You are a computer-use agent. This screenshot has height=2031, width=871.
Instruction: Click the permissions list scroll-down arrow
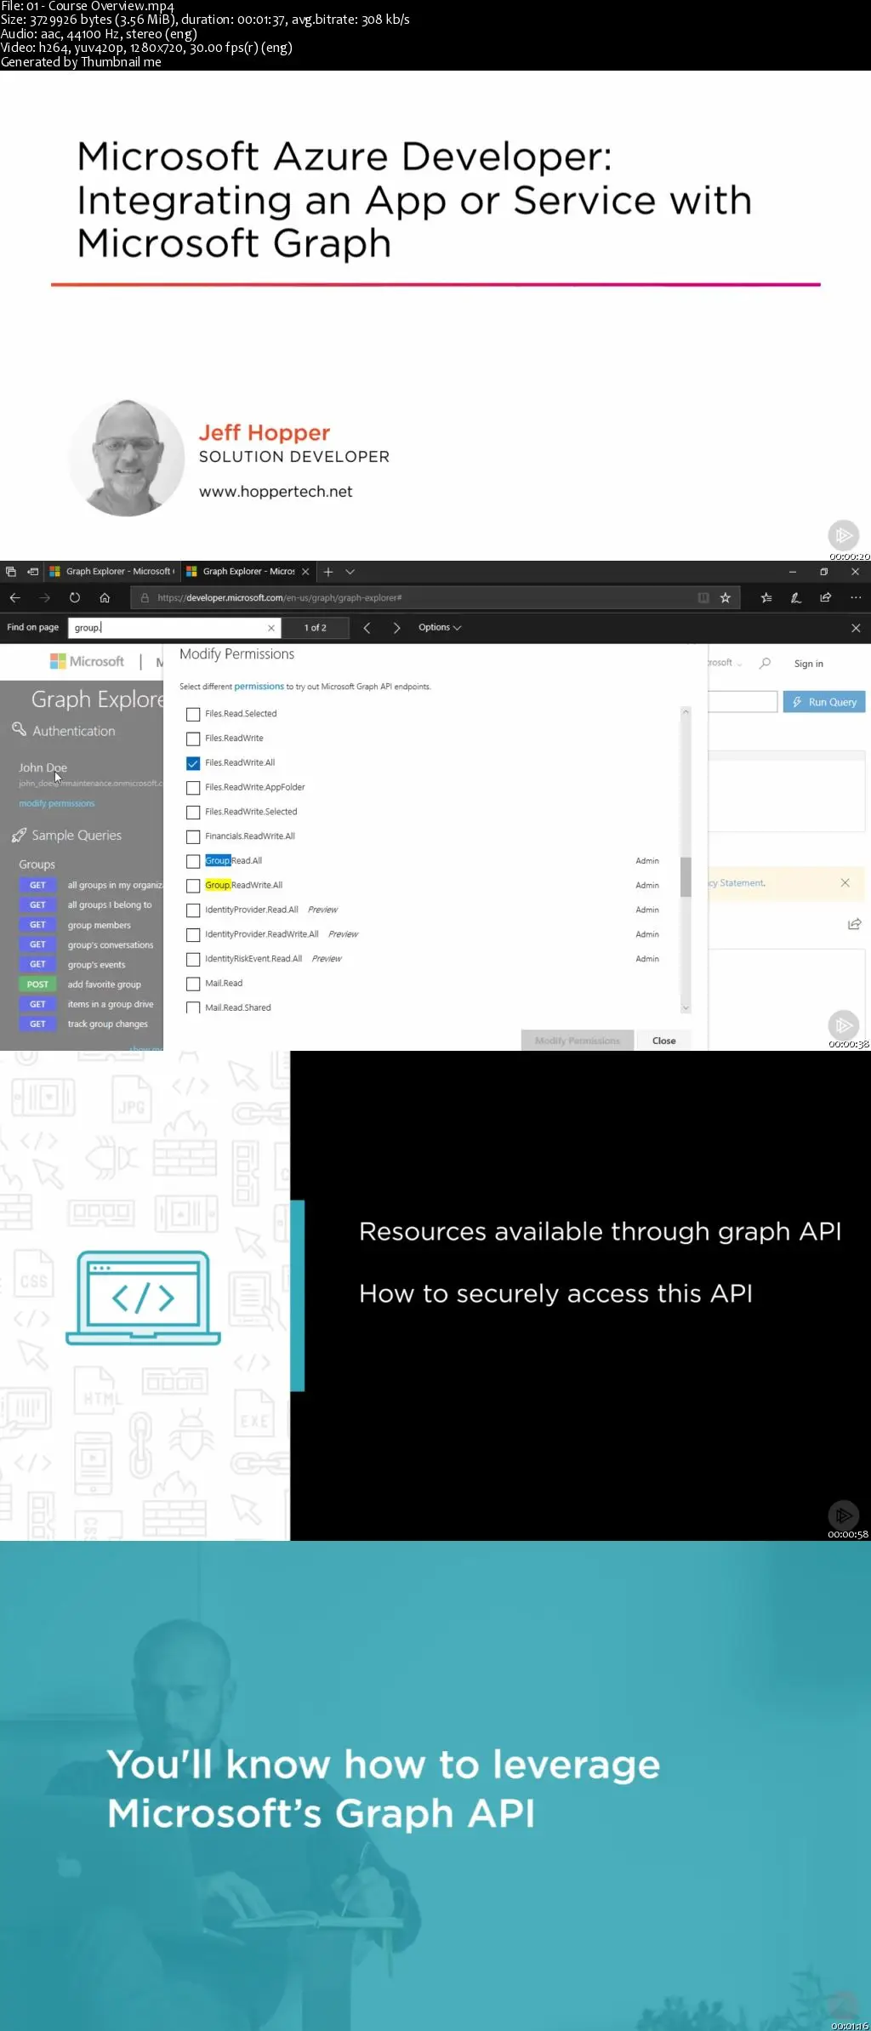[686, 1008]
